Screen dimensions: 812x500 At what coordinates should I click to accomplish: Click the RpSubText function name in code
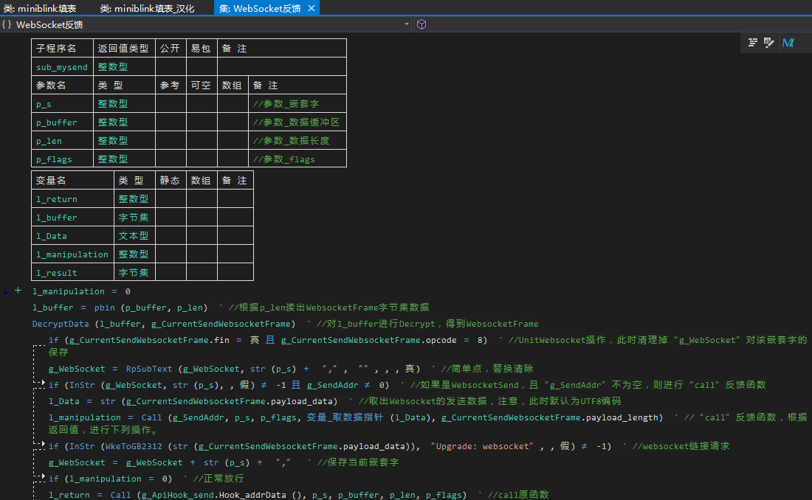[x=148, y=368]
